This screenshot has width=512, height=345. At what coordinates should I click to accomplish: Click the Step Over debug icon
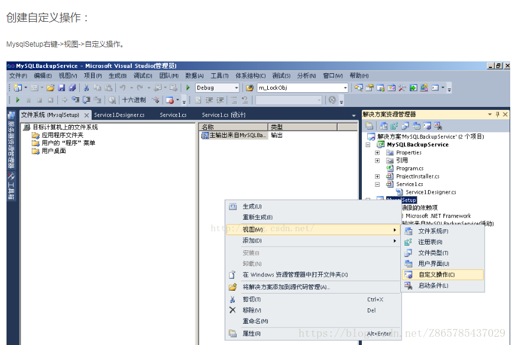86,100
